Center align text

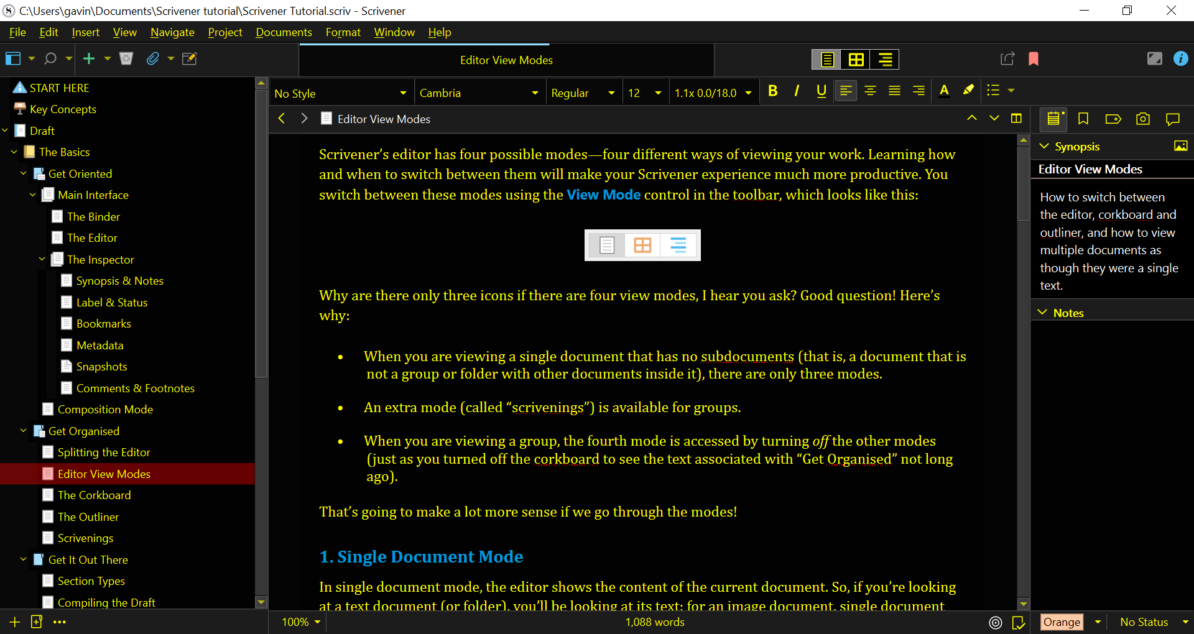(x=870, y=91)
